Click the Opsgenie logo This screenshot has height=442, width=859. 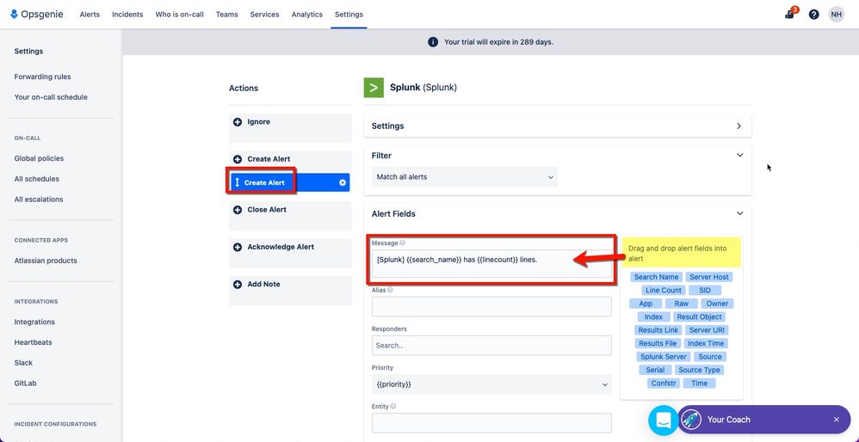36,15
